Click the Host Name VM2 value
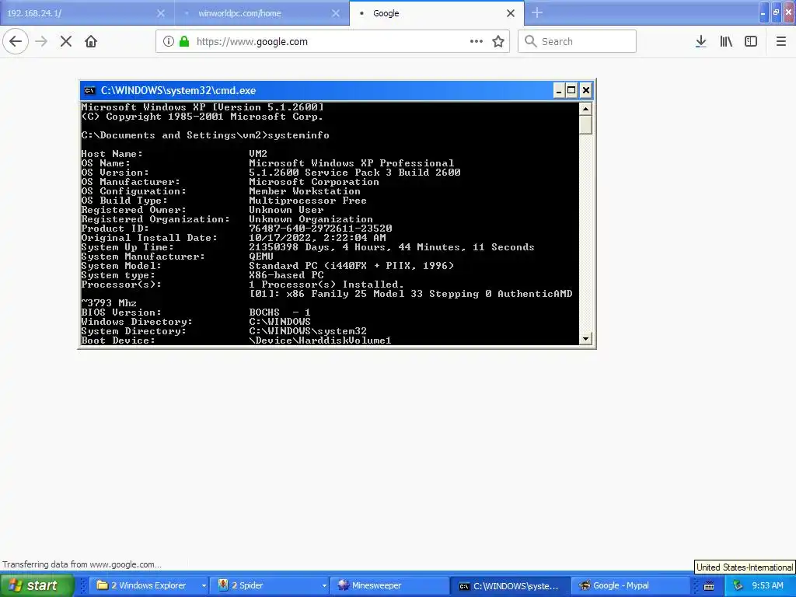 pyautogui.click(x=258, y=153)
